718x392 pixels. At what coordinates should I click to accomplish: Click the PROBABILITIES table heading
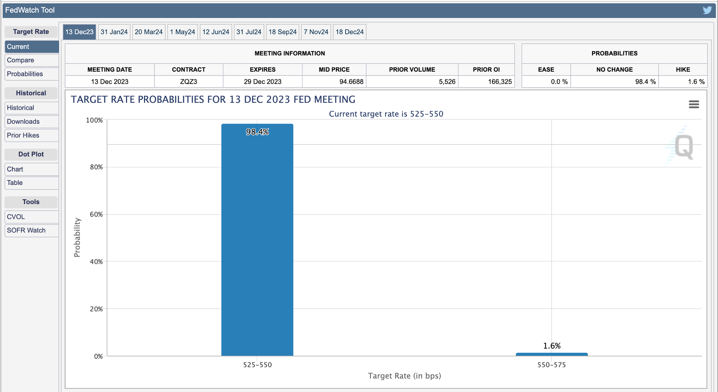[x=614, y=53]
